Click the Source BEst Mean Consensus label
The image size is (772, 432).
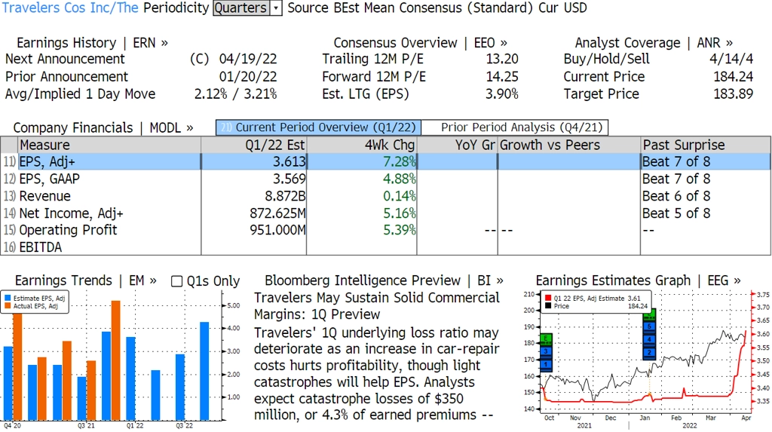pyautogui.click(x=409, y=8)
